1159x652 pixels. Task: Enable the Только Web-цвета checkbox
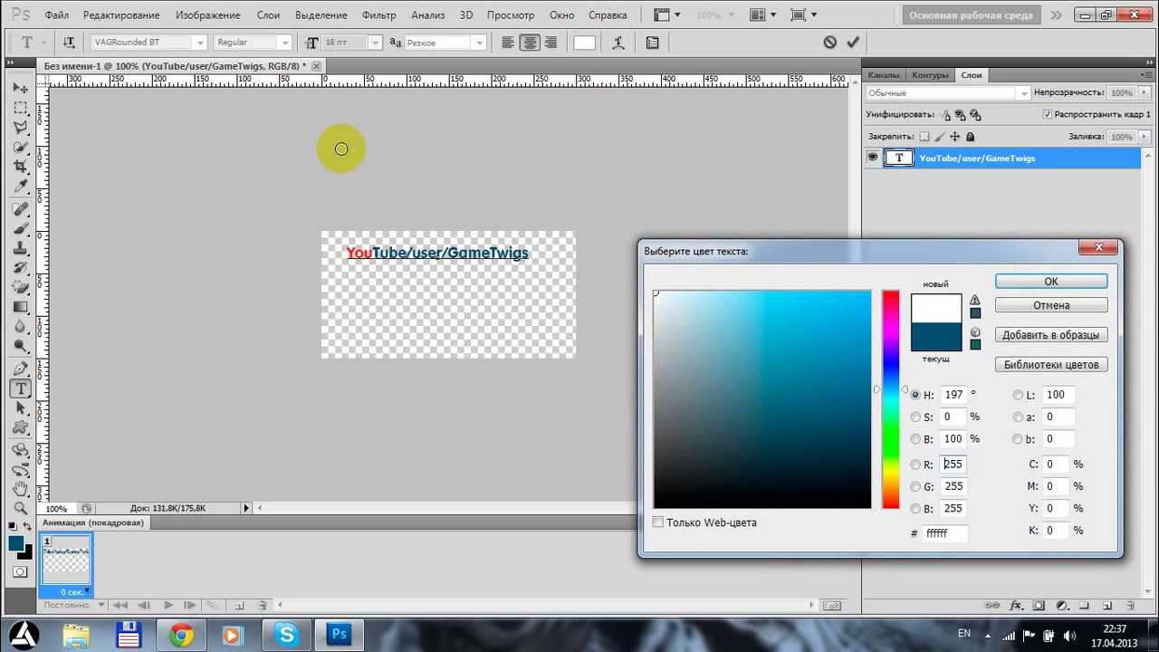click(x=658, y=523)
